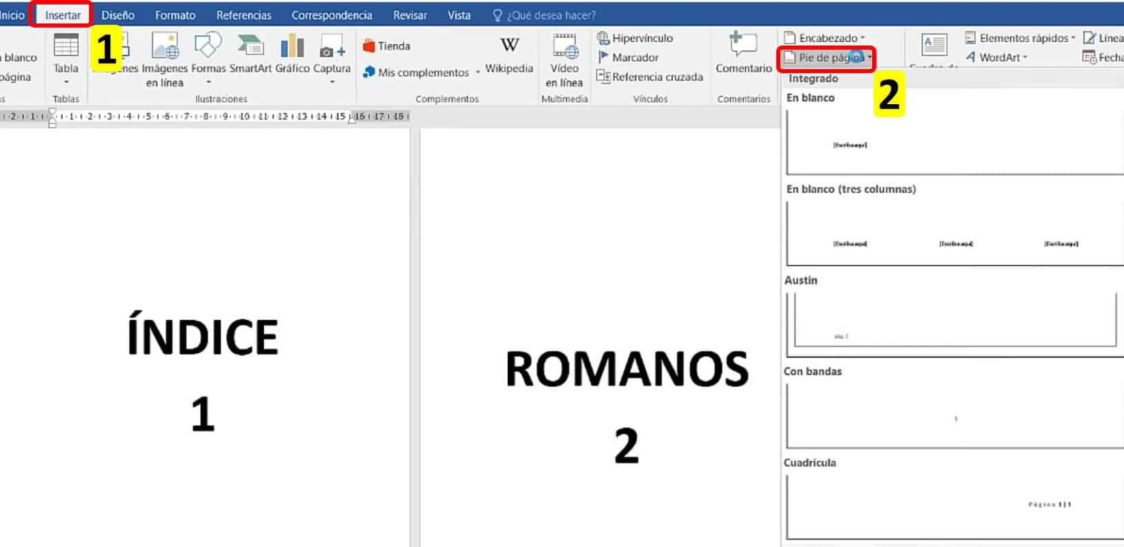The image size is (1124, 547).
Task: Switch to the Vista tab
Action: tap(459, 15)
